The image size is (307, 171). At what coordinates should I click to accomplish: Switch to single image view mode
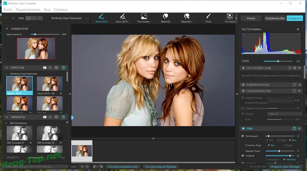coord(28,18)
